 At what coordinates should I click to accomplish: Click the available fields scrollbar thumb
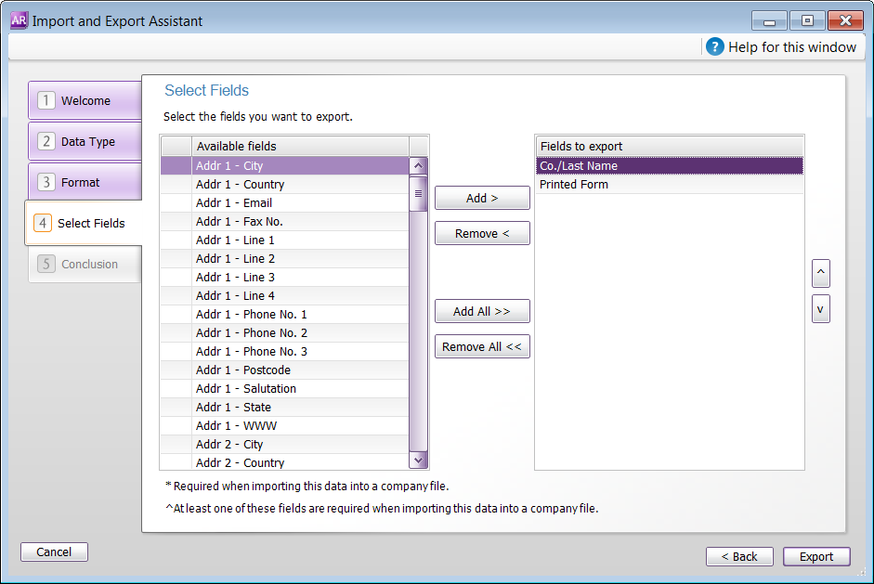point(418,194)
